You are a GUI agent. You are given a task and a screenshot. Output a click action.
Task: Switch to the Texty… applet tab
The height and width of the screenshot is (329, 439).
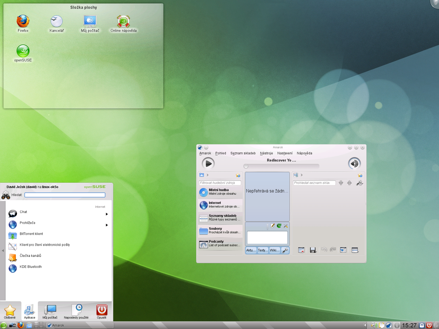[263, 250]
